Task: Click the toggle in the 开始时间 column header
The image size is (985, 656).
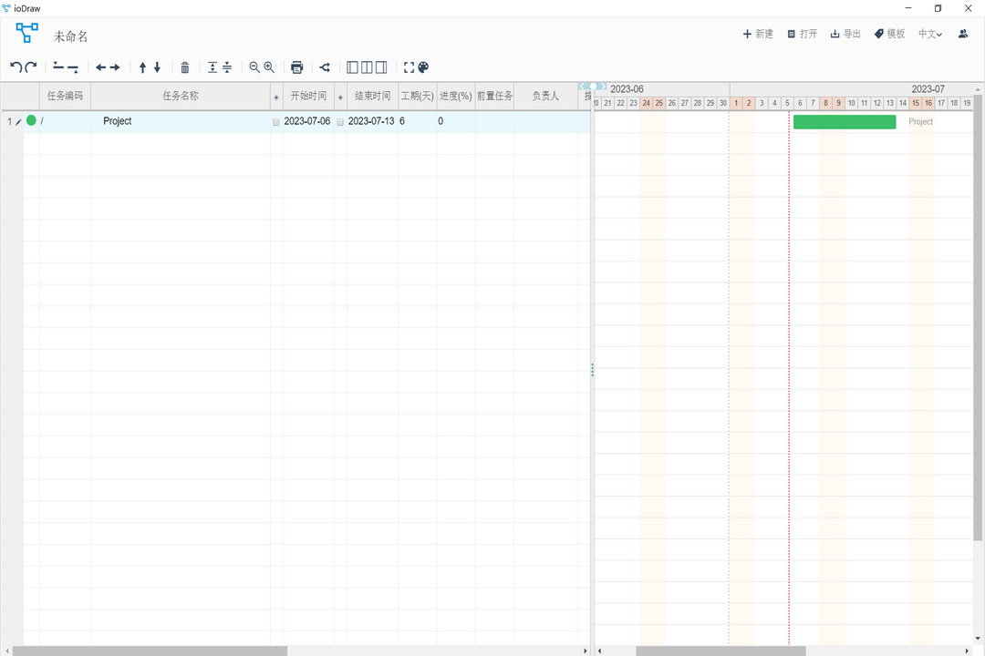Action: (276, 96)
